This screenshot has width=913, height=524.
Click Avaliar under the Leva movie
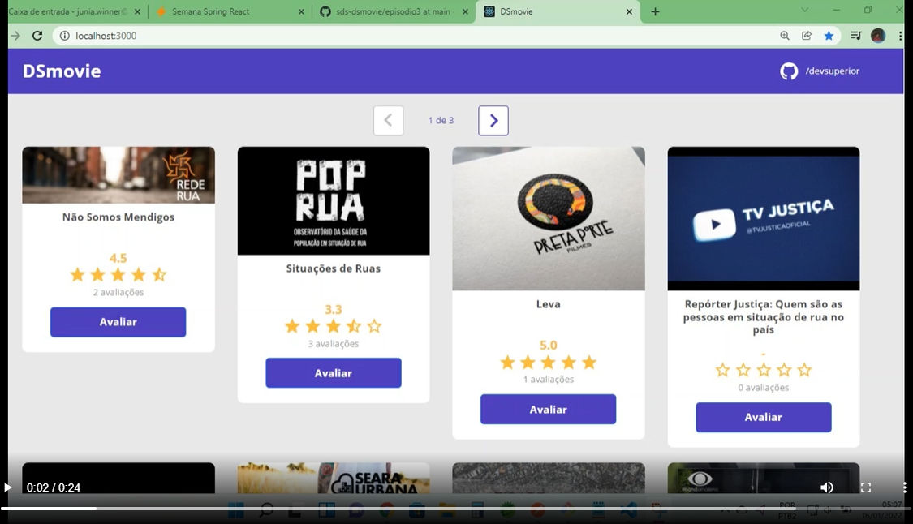point(548,410)
